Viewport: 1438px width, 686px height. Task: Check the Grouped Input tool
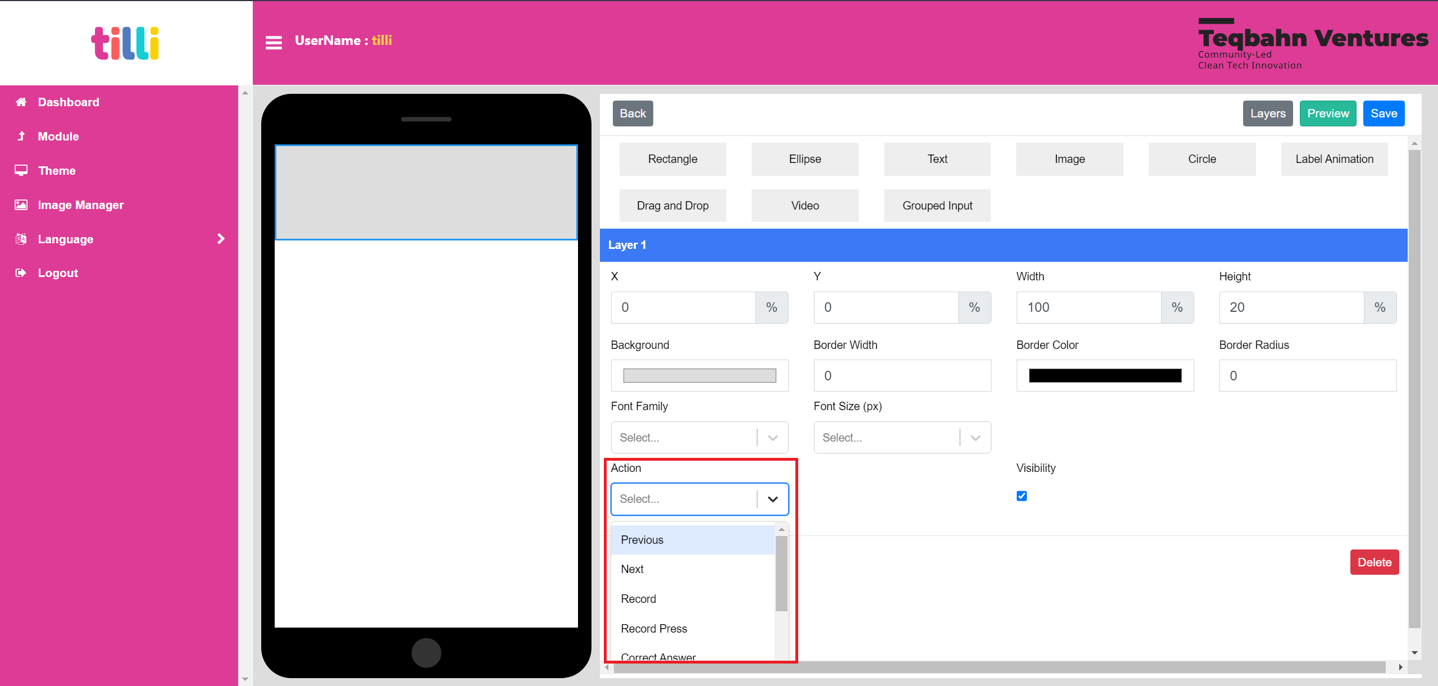tap(938, 206)
